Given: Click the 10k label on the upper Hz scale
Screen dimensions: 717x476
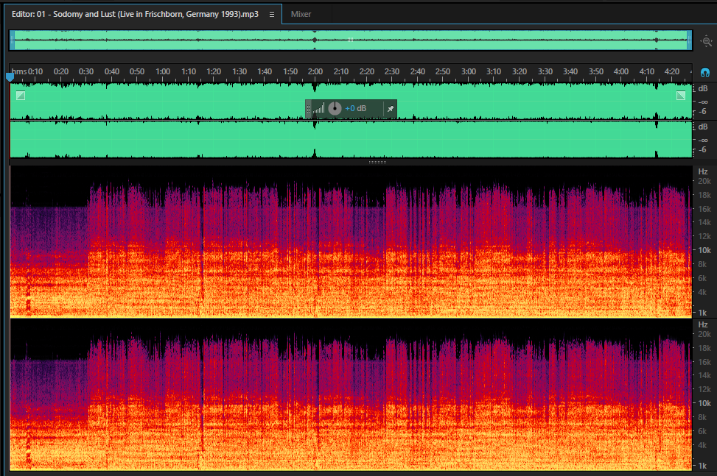Looking at the screenshot, I should (704, 250).
